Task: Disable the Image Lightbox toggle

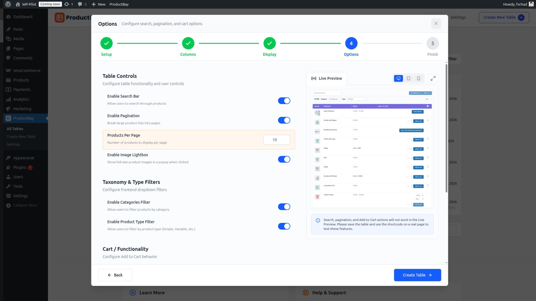Action: (x=284, y=159)
